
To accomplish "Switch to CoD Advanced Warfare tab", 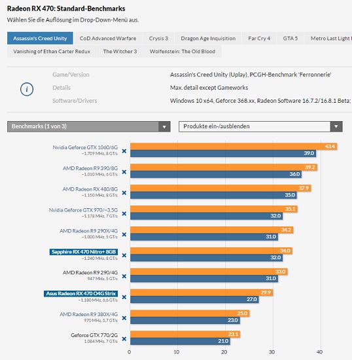I will pos(108,39).
